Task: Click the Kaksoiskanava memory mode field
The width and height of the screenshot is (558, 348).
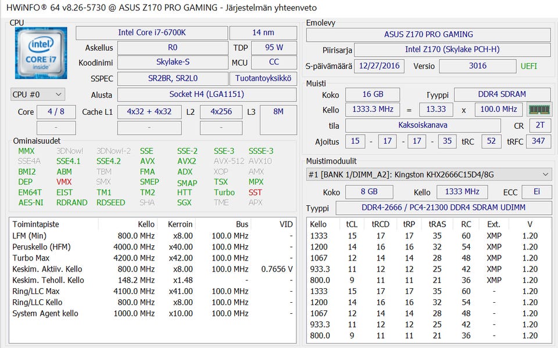Action: click(423, 125)
